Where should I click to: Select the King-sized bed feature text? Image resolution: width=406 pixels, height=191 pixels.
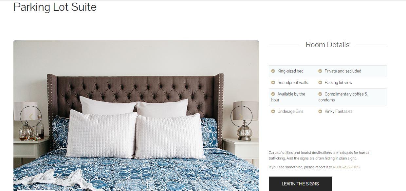pos(290,71)
